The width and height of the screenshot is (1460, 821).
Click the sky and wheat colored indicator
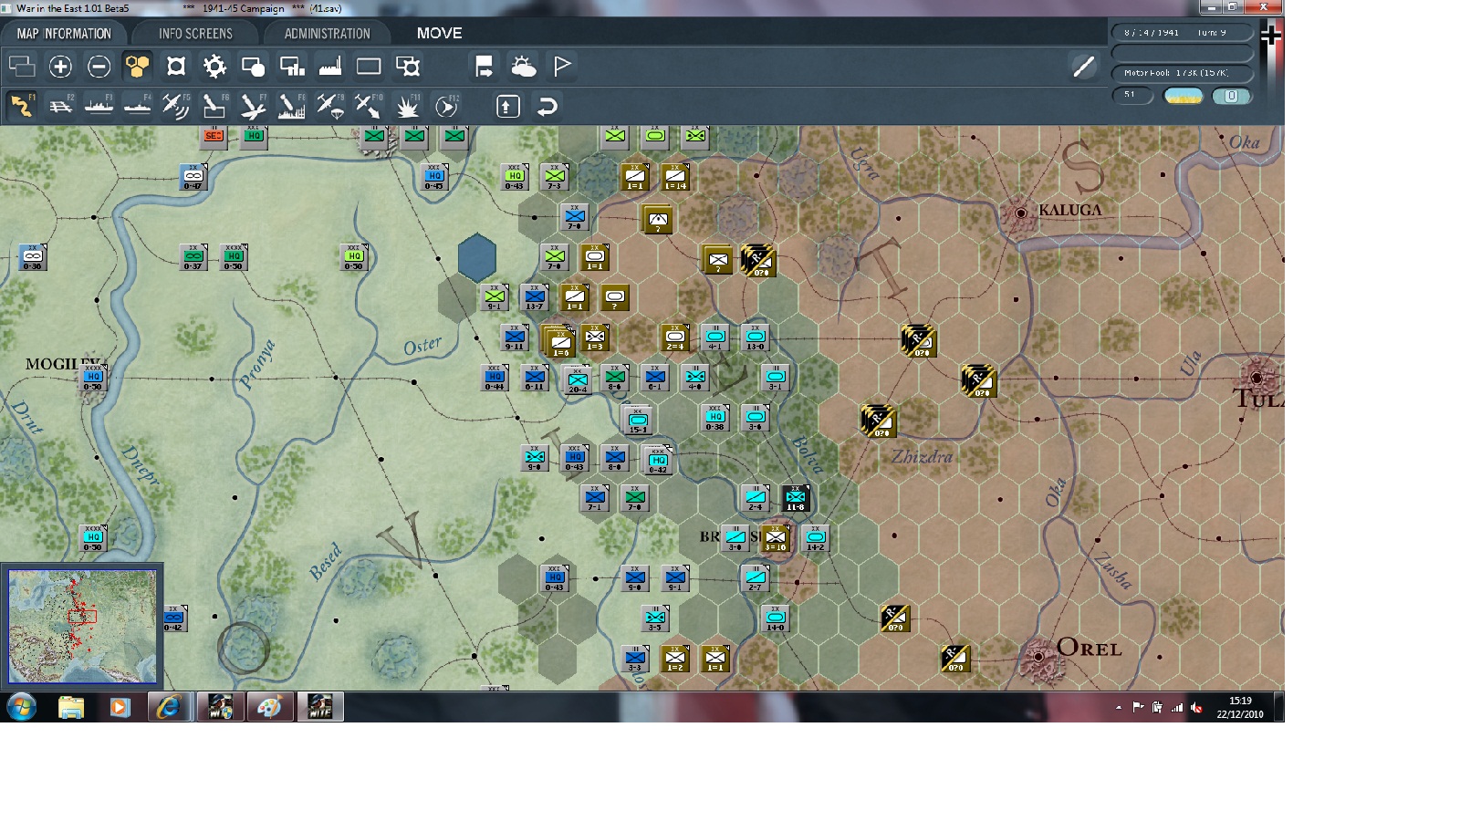click(1184, 96)
